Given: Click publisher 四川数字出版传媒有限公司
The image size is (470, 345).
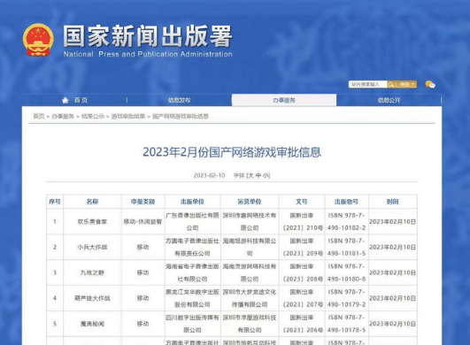Looking at the screenshot, I should (x=192, y=324).
